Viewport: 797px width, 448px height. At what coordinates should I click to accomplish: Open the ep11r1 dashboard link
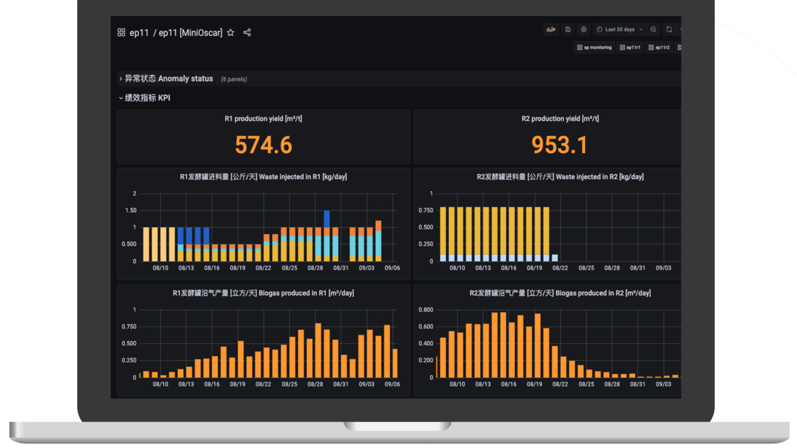coord(630,48)
